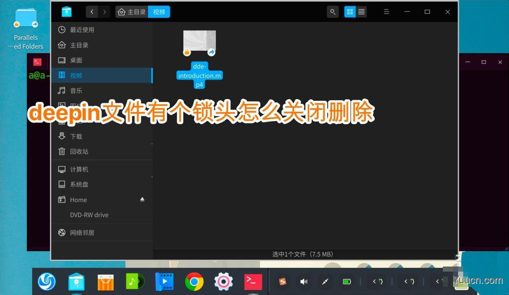Open the Deepin Movie player on the dock
Viewport: 509px width, 295px height.
[164, 281]
